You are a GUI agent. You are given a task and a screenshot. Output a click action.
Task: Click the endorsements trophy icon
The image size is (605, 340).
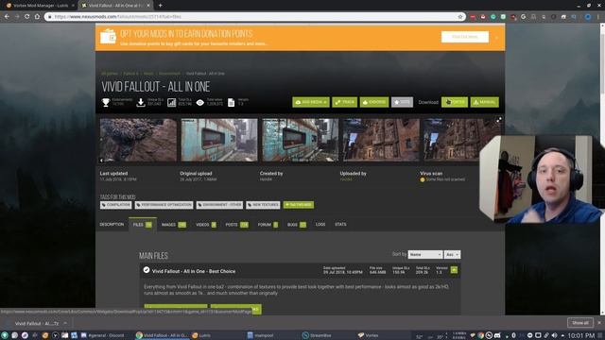(105, 102)
